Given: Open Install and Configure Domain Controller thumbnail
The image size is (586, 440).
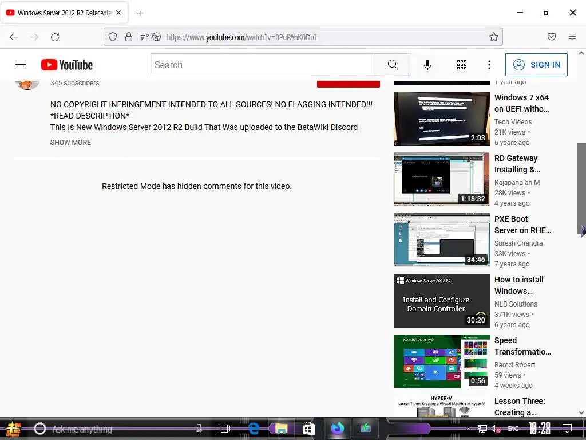Looking at the screenshot, I should click(441, 301).
